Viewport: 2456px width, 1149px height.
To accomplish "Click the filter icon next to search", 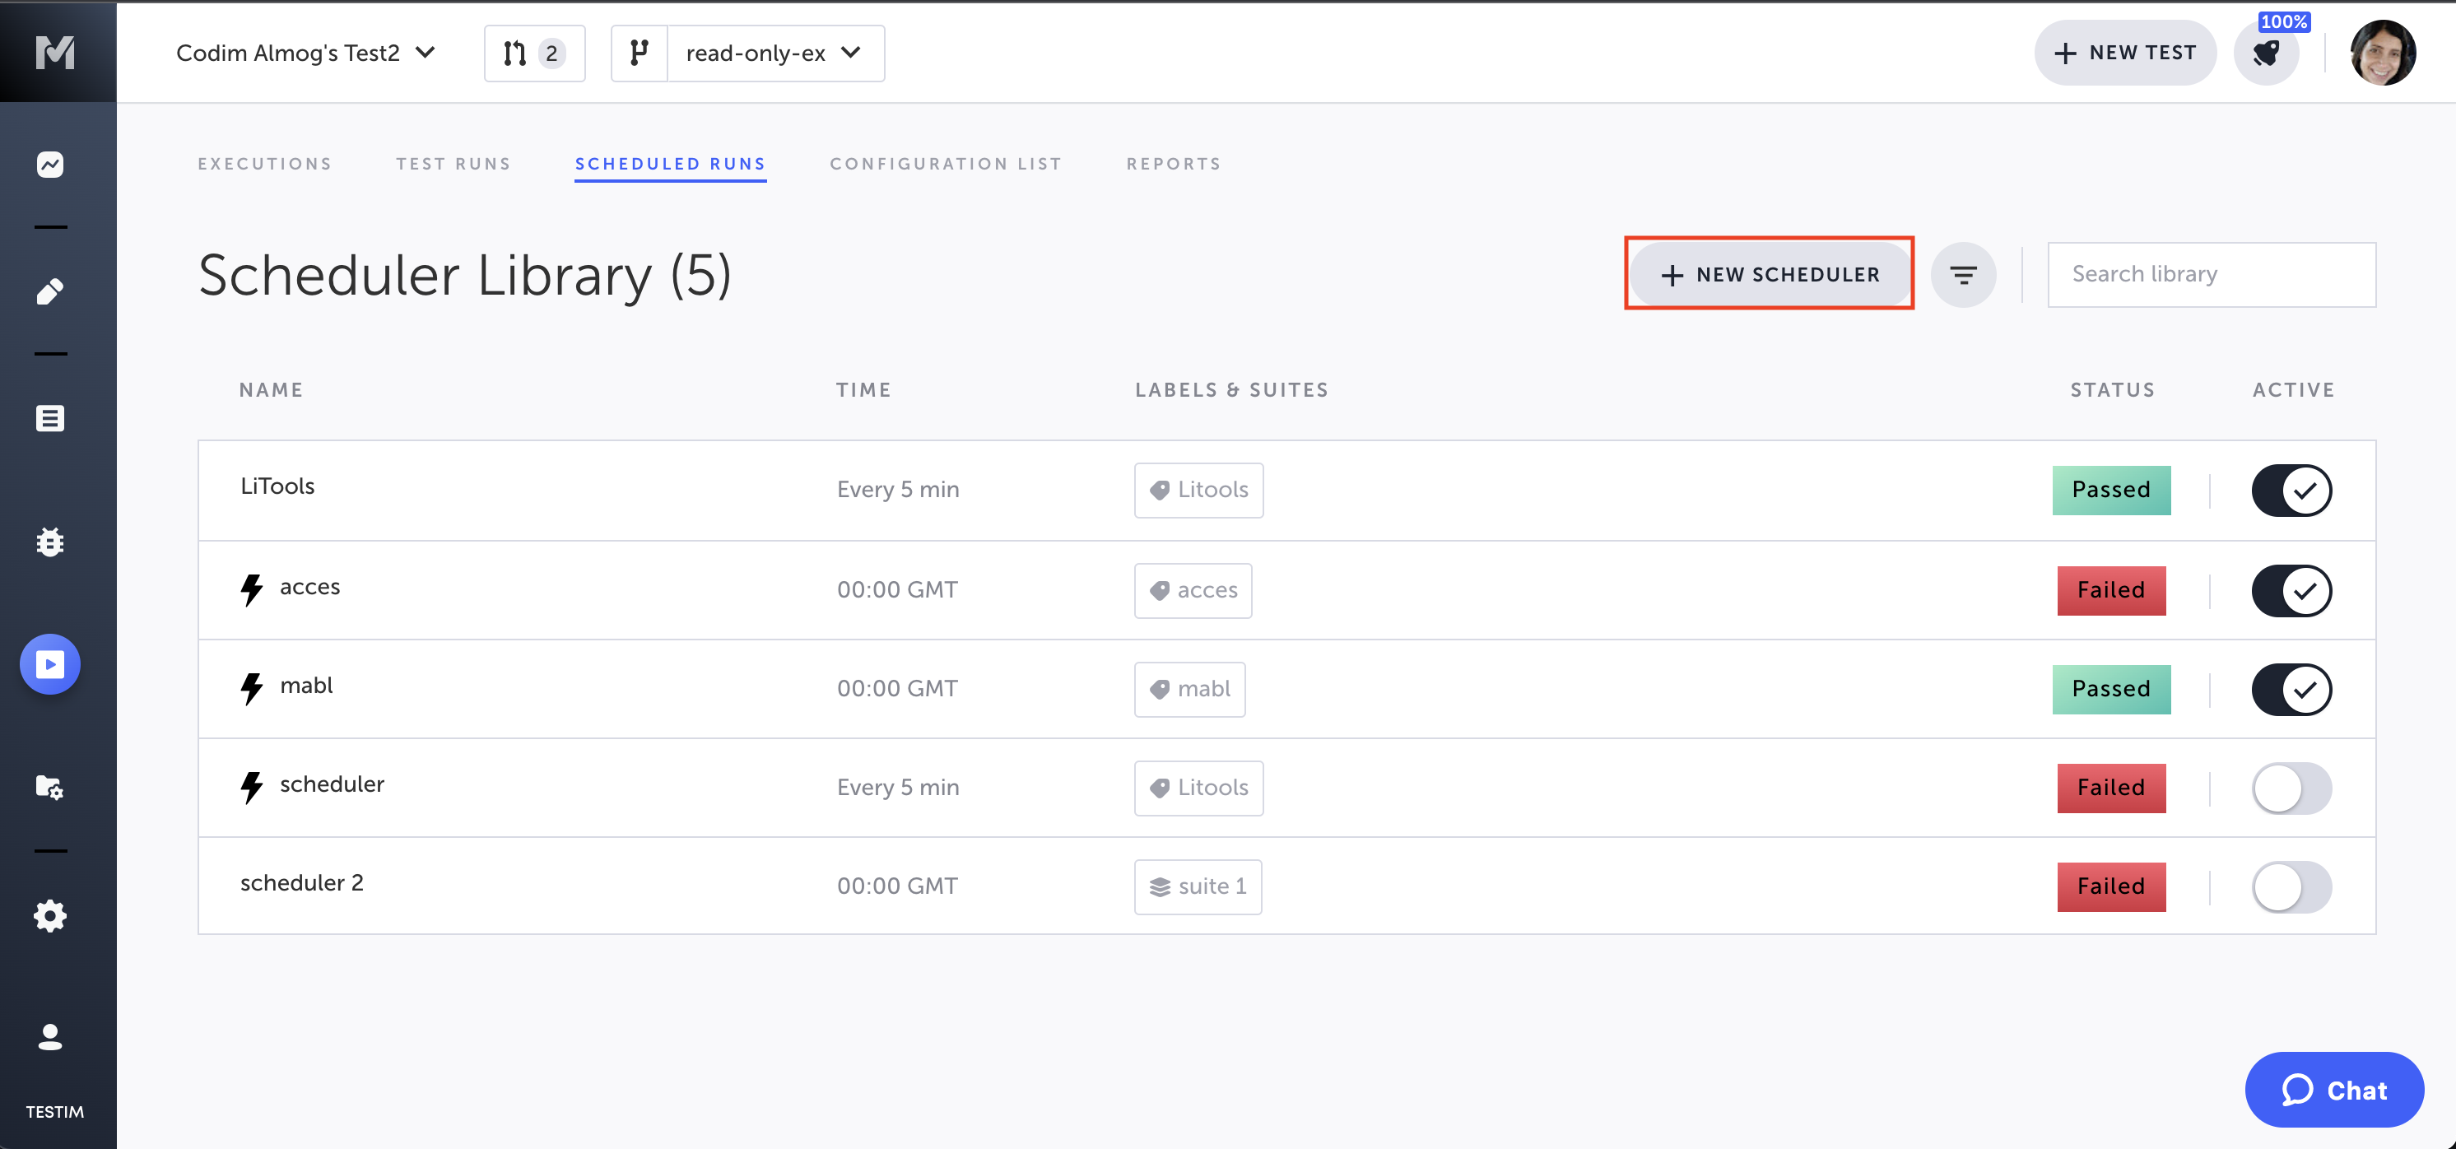I will pyautogui.click(x=1963, y=275).
